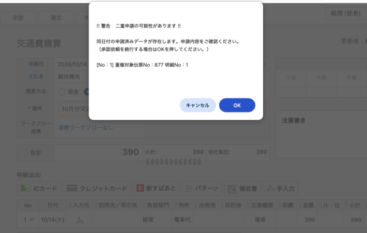Screen dimensions: 367x233
Task: Click the 経理 department cell
Action: (x=156, y=220)
